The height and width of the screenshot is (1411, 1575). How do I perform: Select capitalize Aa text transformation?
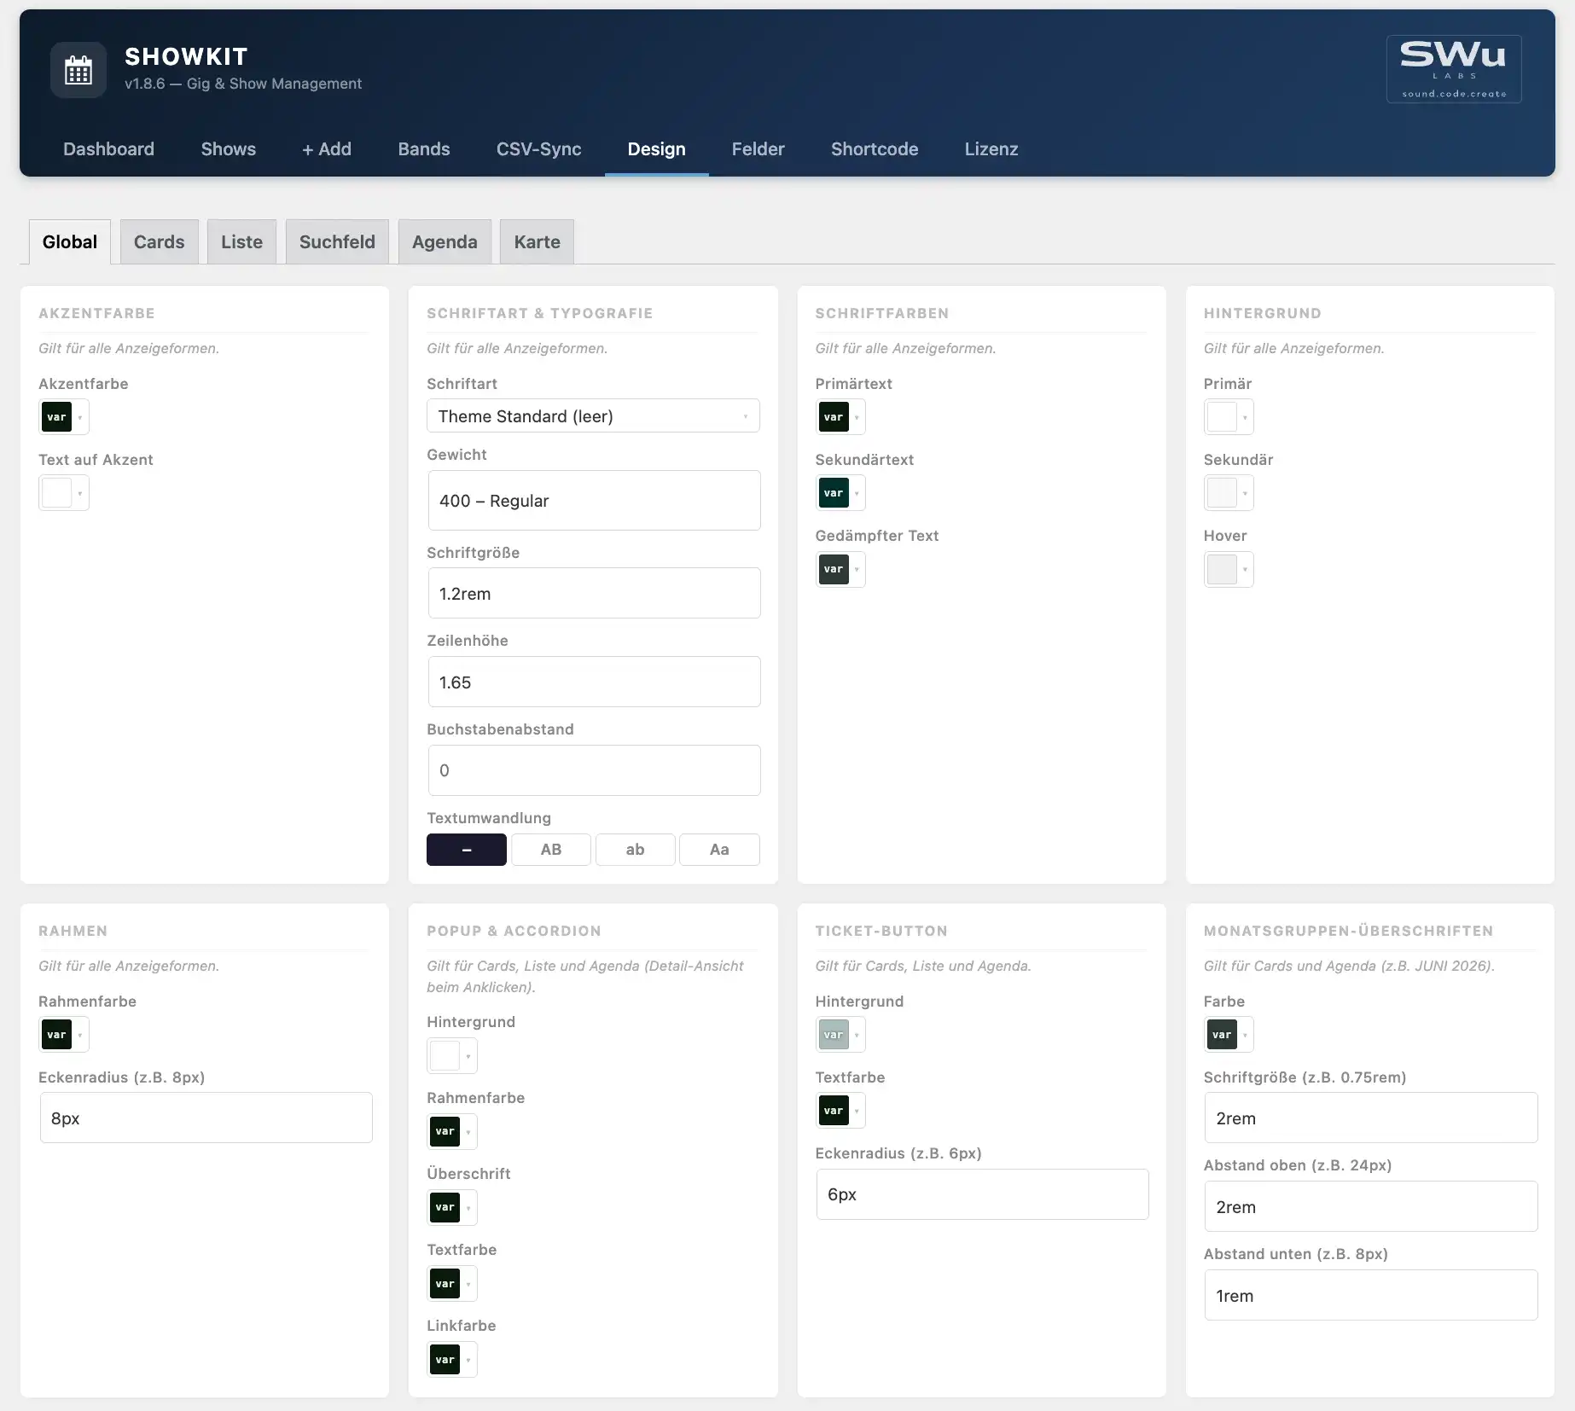click(719, 850)
